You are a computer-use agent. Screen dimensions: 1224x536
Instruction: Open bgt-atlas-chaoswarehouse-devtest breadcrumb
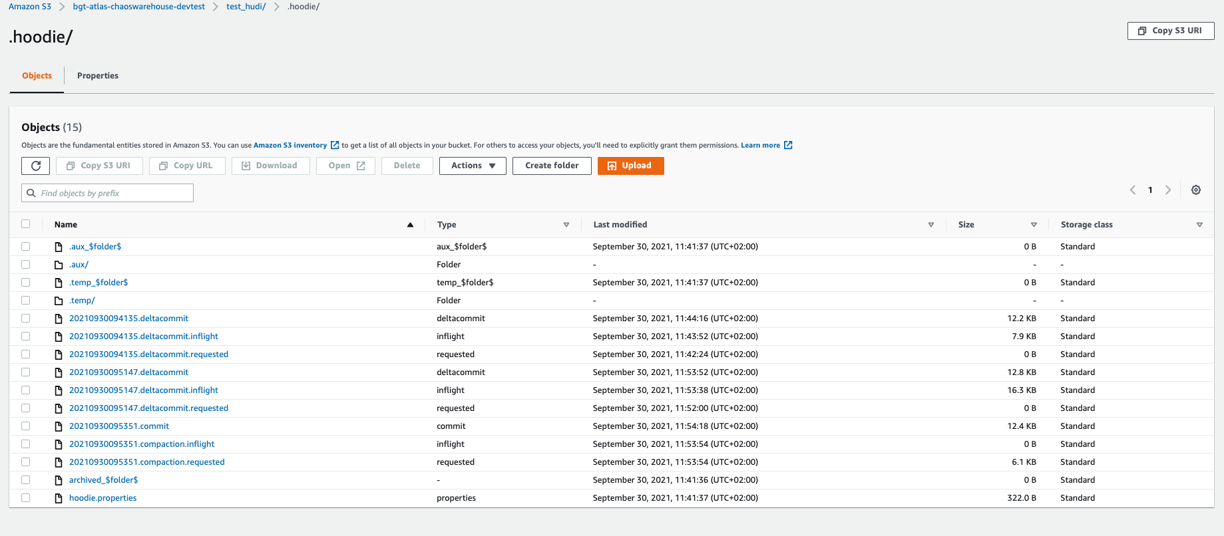(139, 7)
